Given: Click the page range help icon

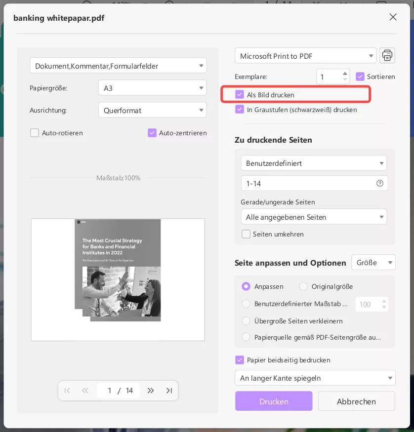Looking at the screenshot, I should point(380,183).
